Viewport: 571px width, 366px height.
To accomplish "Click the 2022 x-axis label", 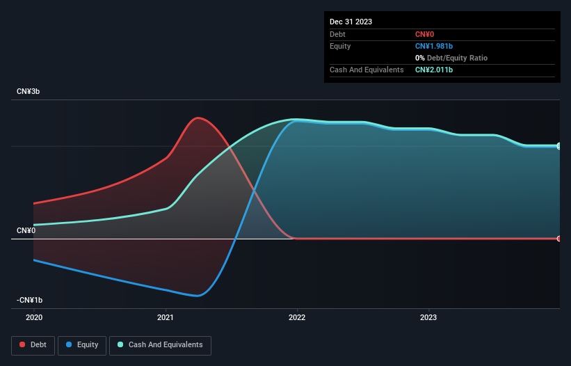I will [297, 317].
